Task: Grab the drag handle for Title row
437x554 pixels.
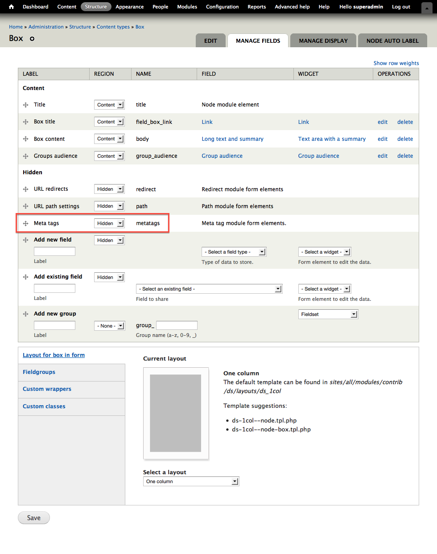Action: tap(26, 105)
